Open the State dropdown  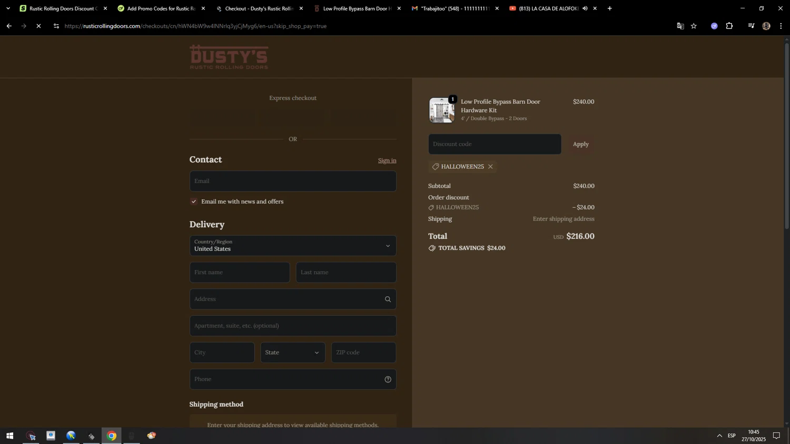[x=293, y=352]
